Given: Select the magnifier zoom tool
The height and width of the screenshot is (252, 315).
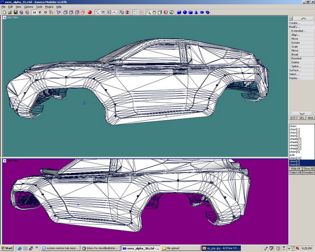Looking at the screenshot, I should (x=149, y=12).
